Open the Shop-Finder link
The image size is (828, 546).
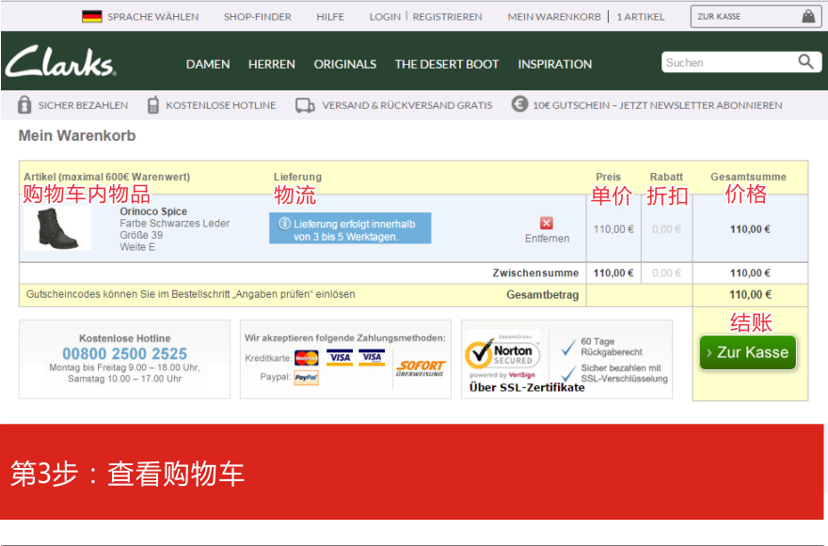pyautogui.click(x=258, y=17)
